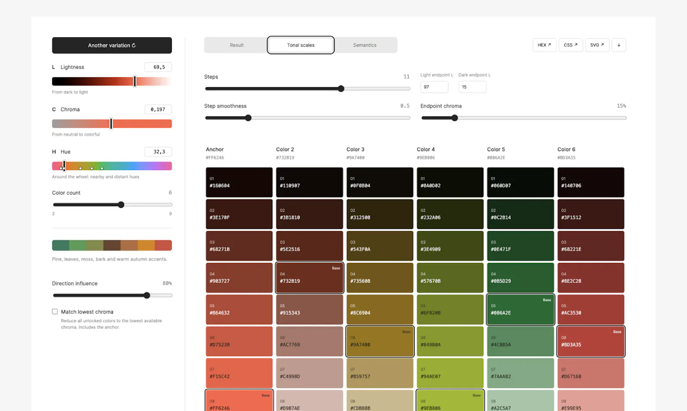Enable Match lowest chroma checkbox
Screen dimensions: 687x411
pos(55,312)
